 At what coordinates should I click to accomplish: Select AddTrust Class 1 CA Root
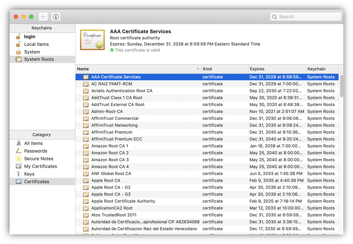[x=207, y=97]
